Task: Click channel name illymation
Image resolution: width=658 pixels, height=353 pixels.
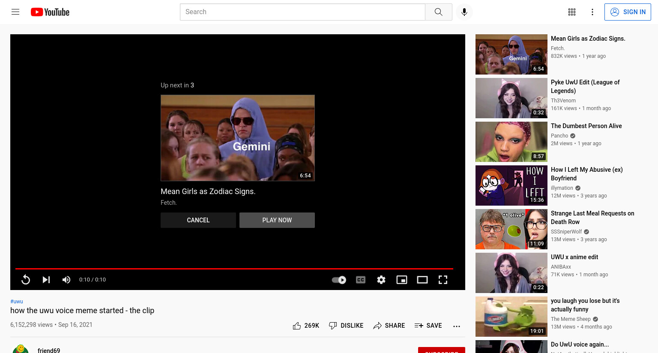Action: pos(562,188)
